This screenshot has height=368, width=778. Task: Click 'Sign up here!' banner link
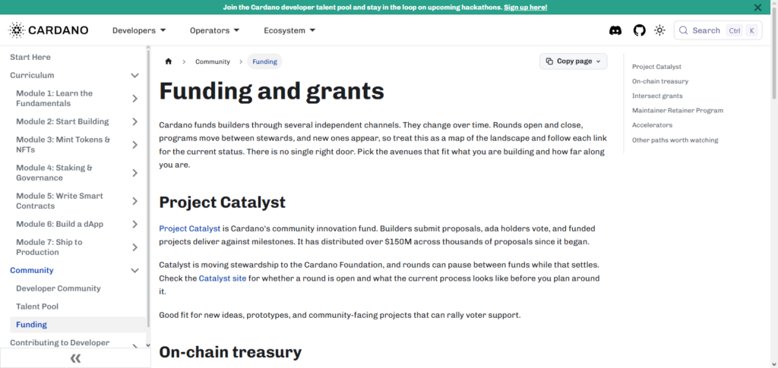[526, 8]
